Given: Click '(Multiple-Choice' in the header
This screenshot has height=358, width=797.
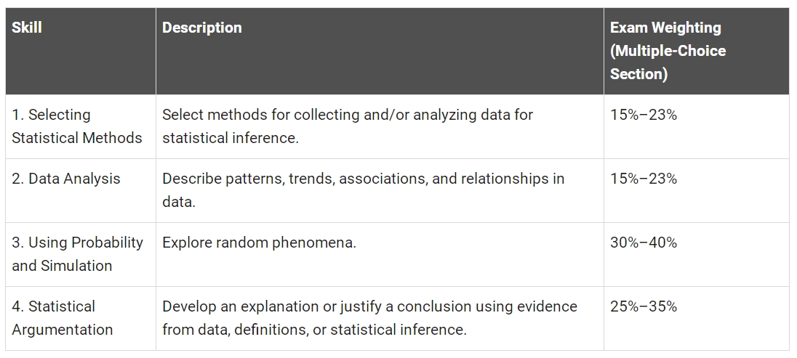Looking at the screenshot, I should 668,51.
